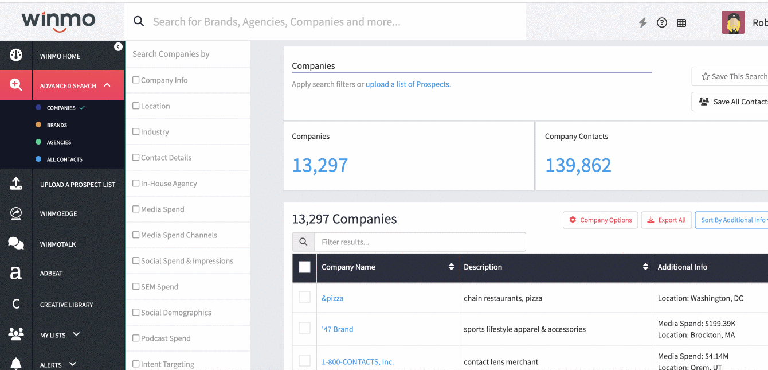Screen dimensions: 768x370
Task: Click the Winmo Home dashboard icon
Action: [16, 55]
